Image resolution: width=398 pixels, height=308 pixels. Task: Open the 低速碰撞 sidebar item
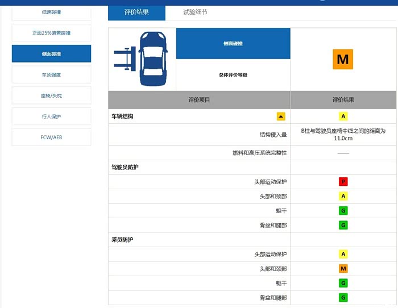[x=51, y=12]
